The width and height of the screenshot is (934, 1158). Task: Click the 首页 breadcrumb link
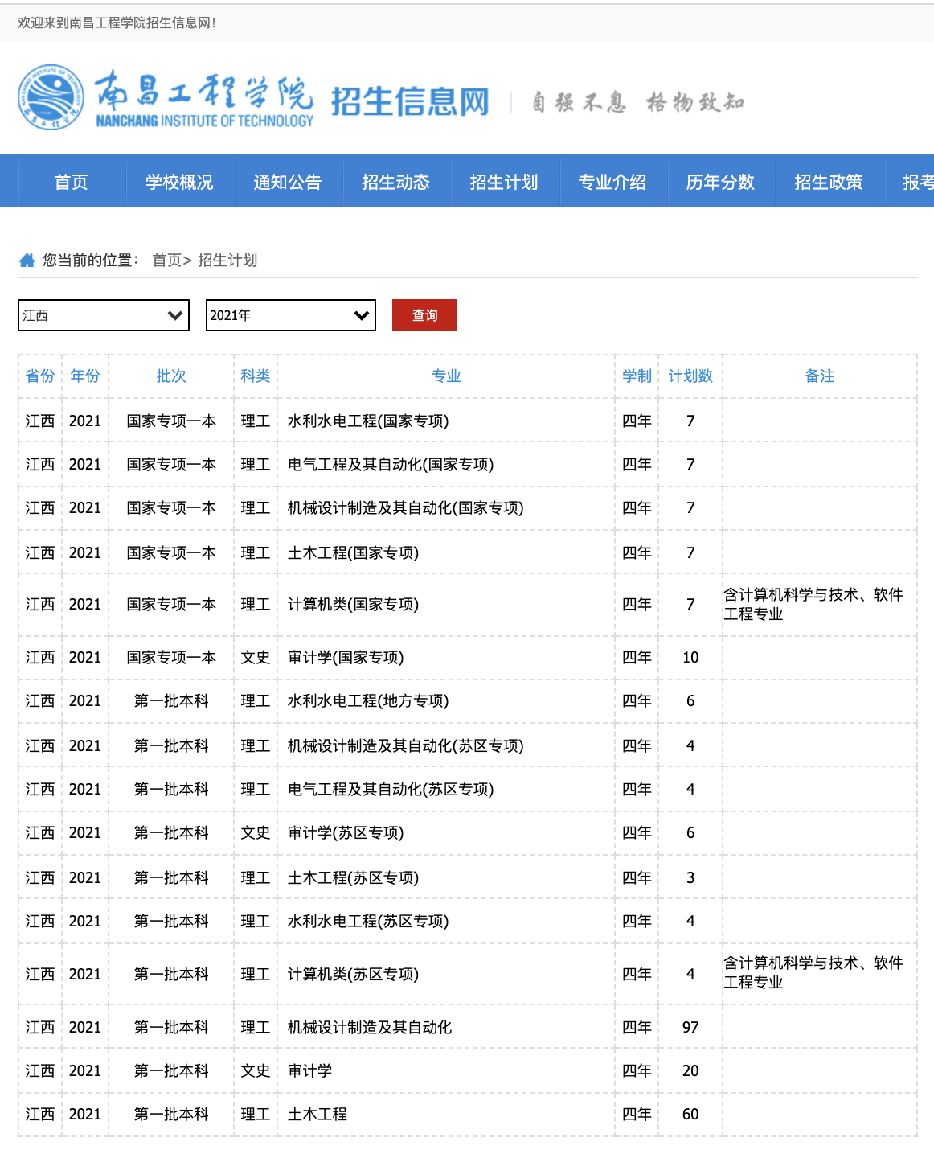[x=166, y=260]
